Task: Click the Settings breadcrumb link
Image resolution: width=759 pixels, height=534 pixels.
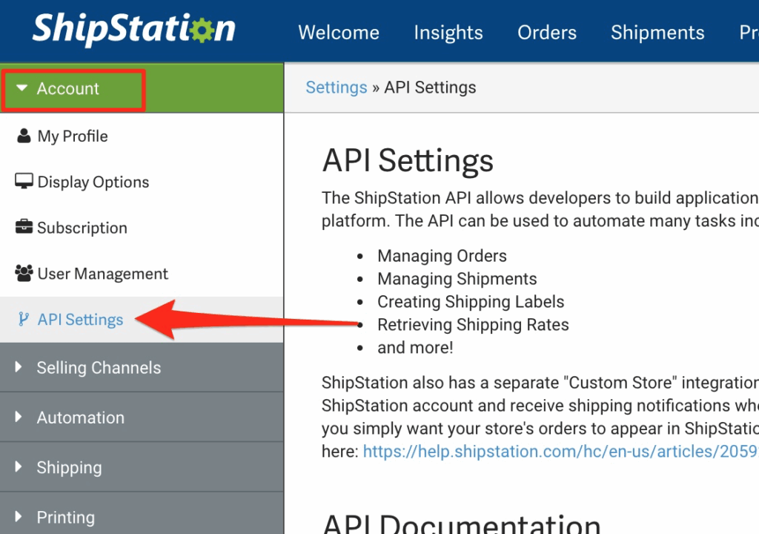Action: [x=336, y=88]
